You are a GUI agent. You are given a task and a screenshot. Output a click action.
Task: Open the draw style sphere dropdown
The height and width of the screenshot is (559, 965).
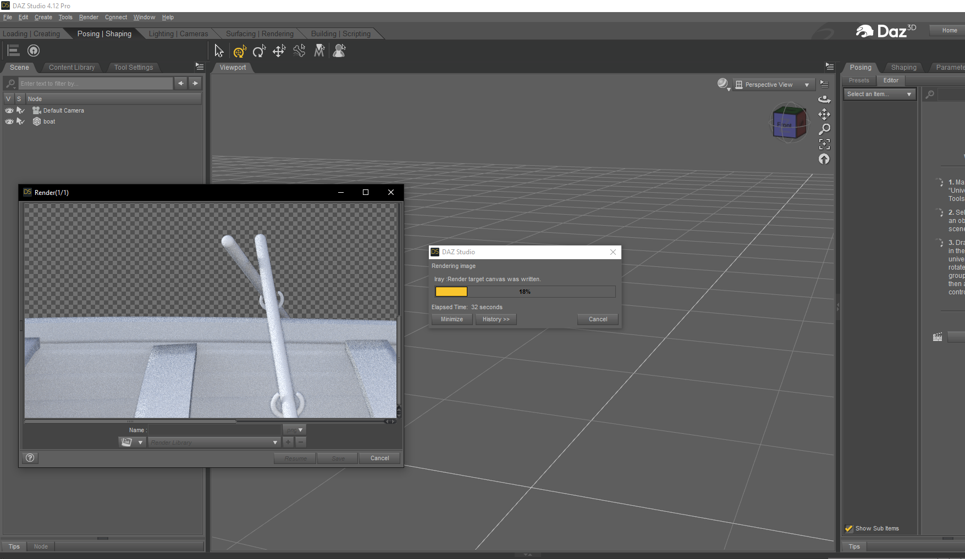click(724, 84)
